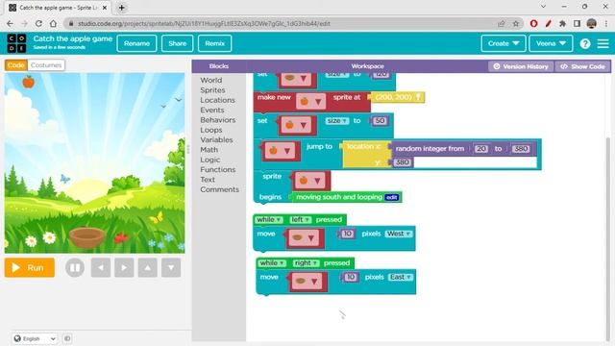Viewport: 615px width, 346px height.
Task: Open a new browser tab
Action: (x=122, y=8)
